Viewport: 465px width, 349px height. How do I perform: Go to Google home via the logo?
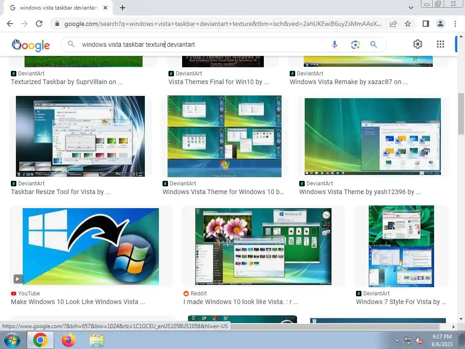click(x=31, y=45)
